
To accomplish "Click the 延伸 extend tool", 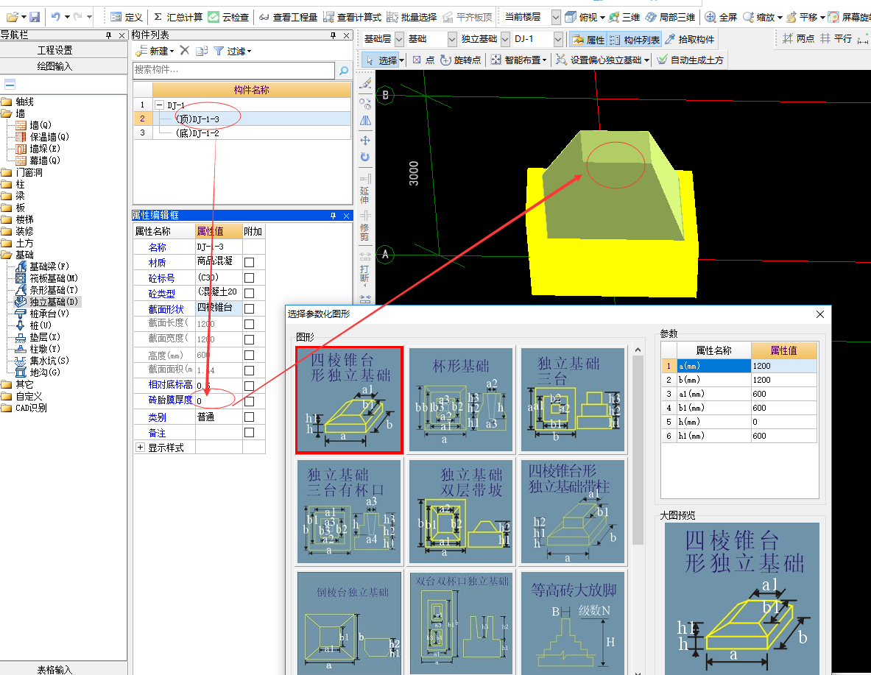I will [364, 189].
